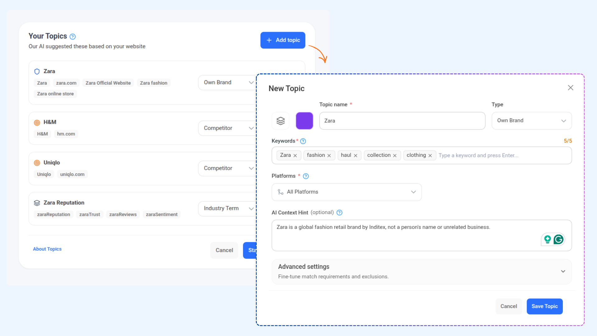Click the Zara Reputation topic title
Image resolution: width=597 pixels, height=336 pixels.
coord(64,203)
